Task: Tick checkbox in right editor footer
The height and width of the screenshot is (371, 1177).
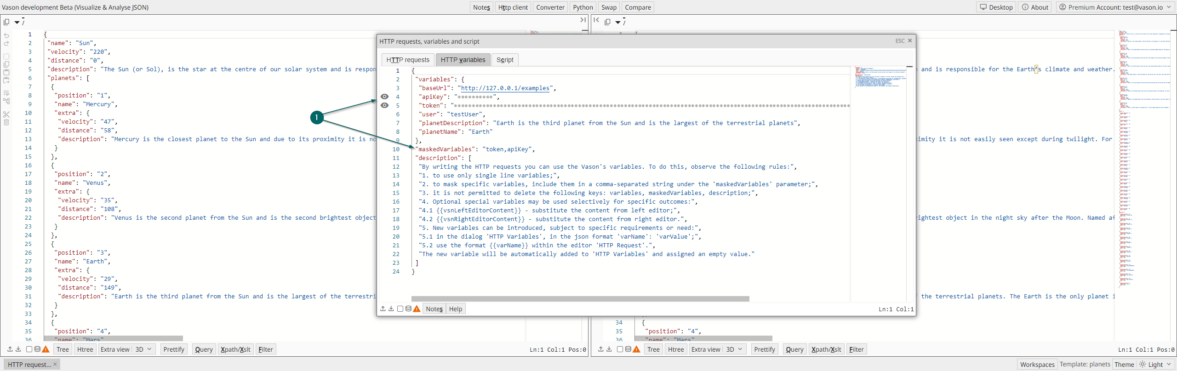Action: pos(620,349)
